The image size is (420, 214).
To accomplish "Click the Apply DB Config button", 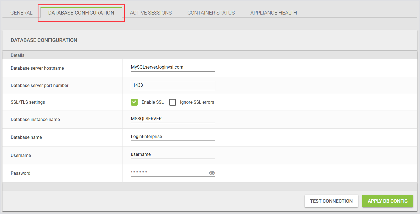I will (x=388, y=201).
